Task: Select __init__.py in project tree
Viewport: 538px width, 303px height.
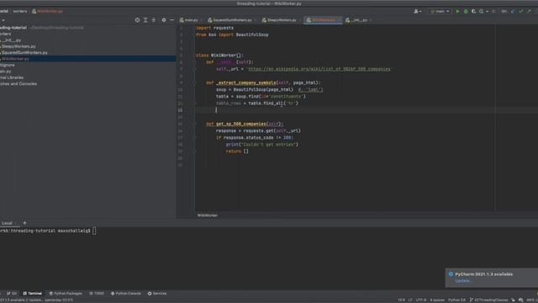Action: click(x=11, y=40)
